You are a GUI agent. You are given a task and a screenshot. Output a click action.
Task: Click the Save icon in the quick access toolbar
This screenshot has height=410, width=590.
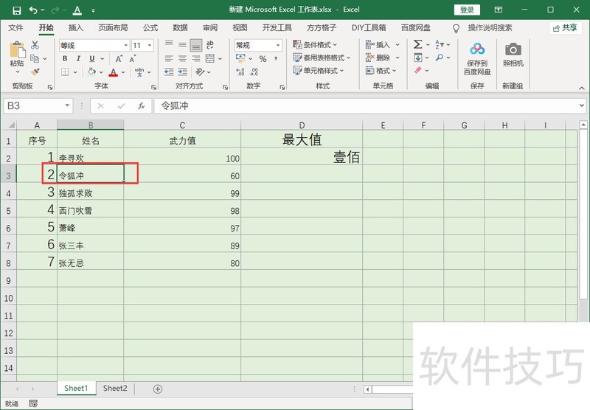click(16, 10)
